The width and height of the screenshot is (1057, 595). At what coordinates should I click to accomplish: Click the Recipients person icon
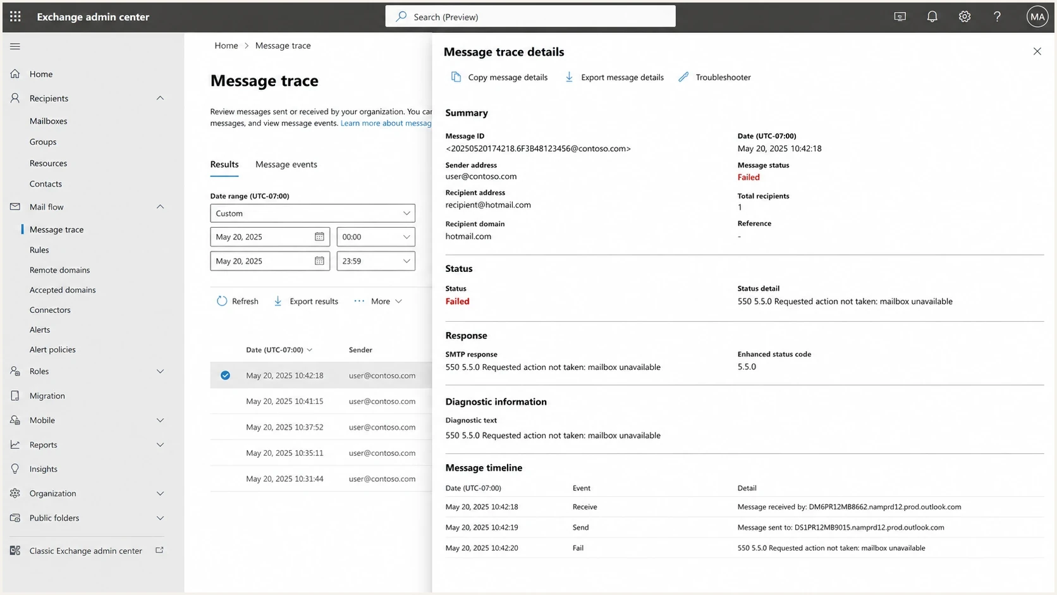point(15,98)
